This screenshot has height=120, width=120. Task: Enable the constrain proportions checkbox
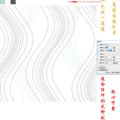click(x=99, y=68)
